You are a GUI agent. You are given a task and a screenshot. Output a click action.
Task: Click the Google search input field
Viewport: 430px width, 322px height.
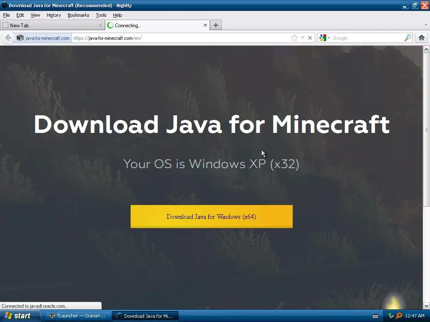pyautogui.click(x=367, y=38)
